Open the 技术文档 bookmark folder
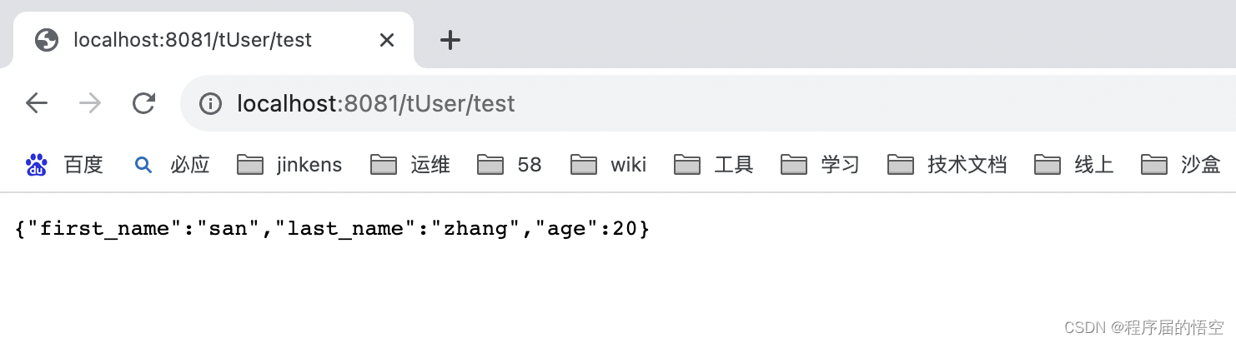 point(947,165)
